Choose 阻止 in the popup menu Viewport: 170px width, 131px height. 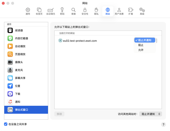[x=141, y=45]
